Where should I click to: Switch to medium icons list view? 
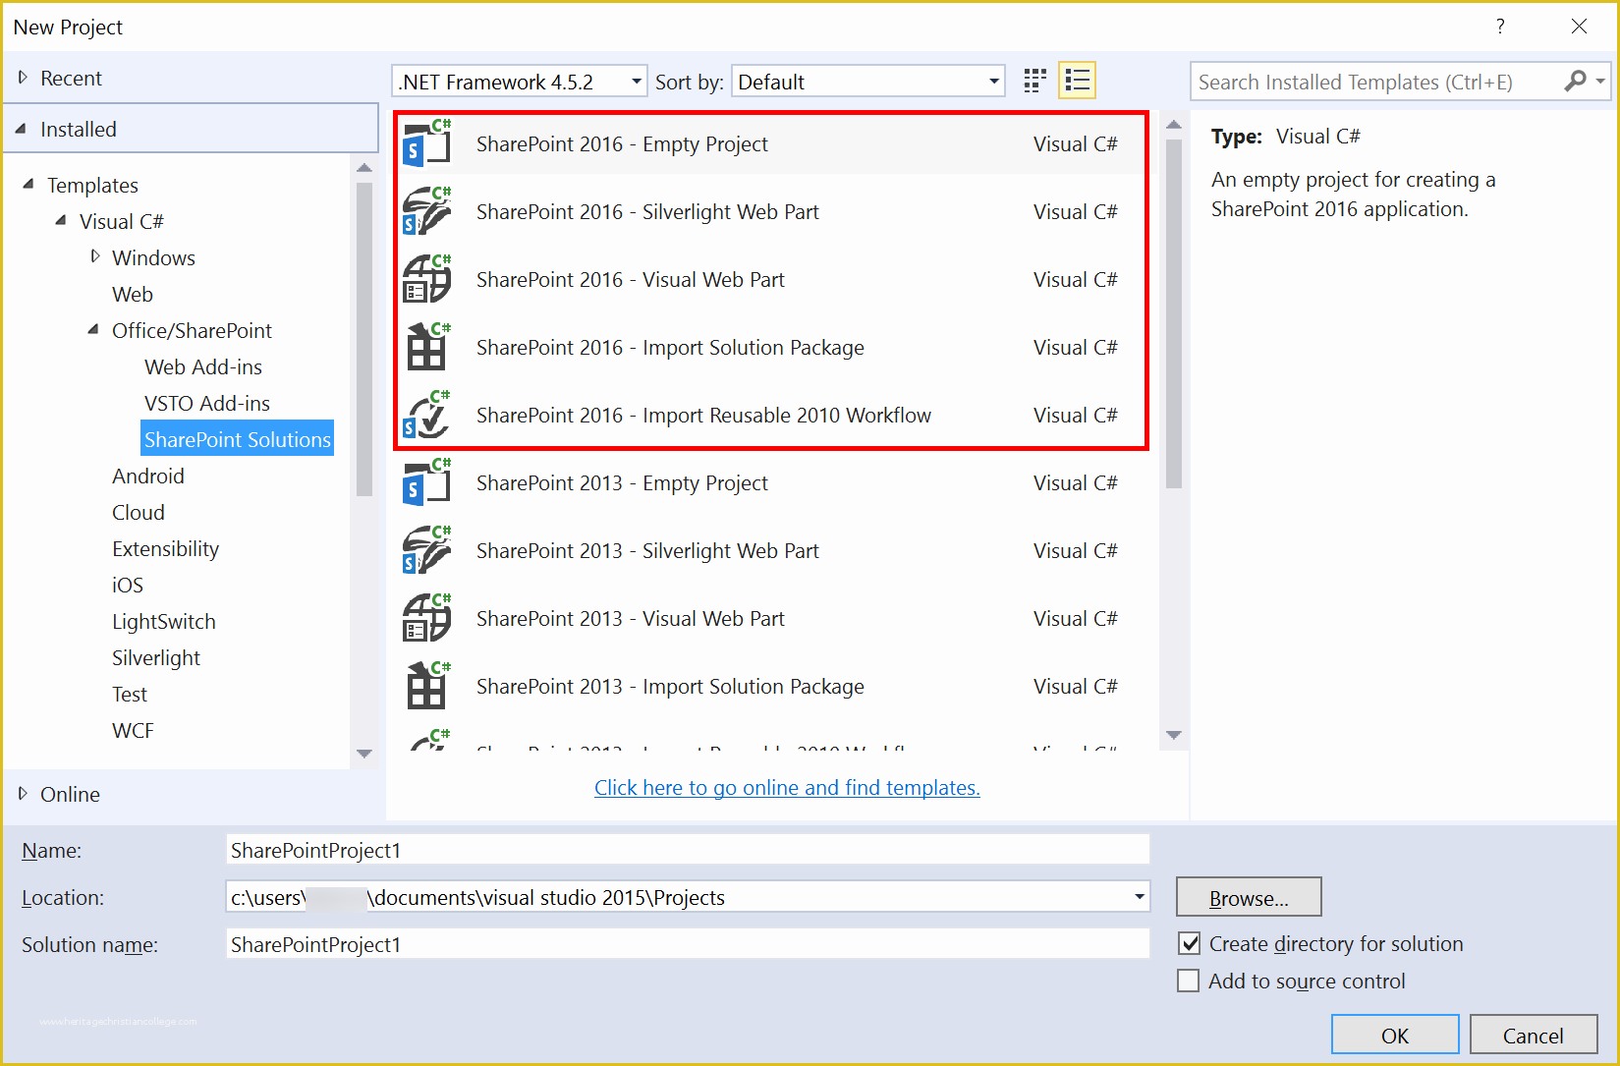click(1078, 81)
